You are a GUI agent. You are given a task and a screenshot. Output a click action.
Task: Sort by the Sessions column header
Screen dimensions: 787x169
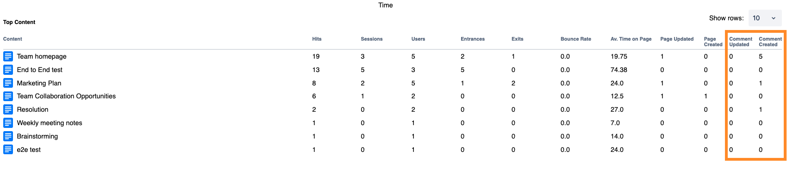(372, 39)
